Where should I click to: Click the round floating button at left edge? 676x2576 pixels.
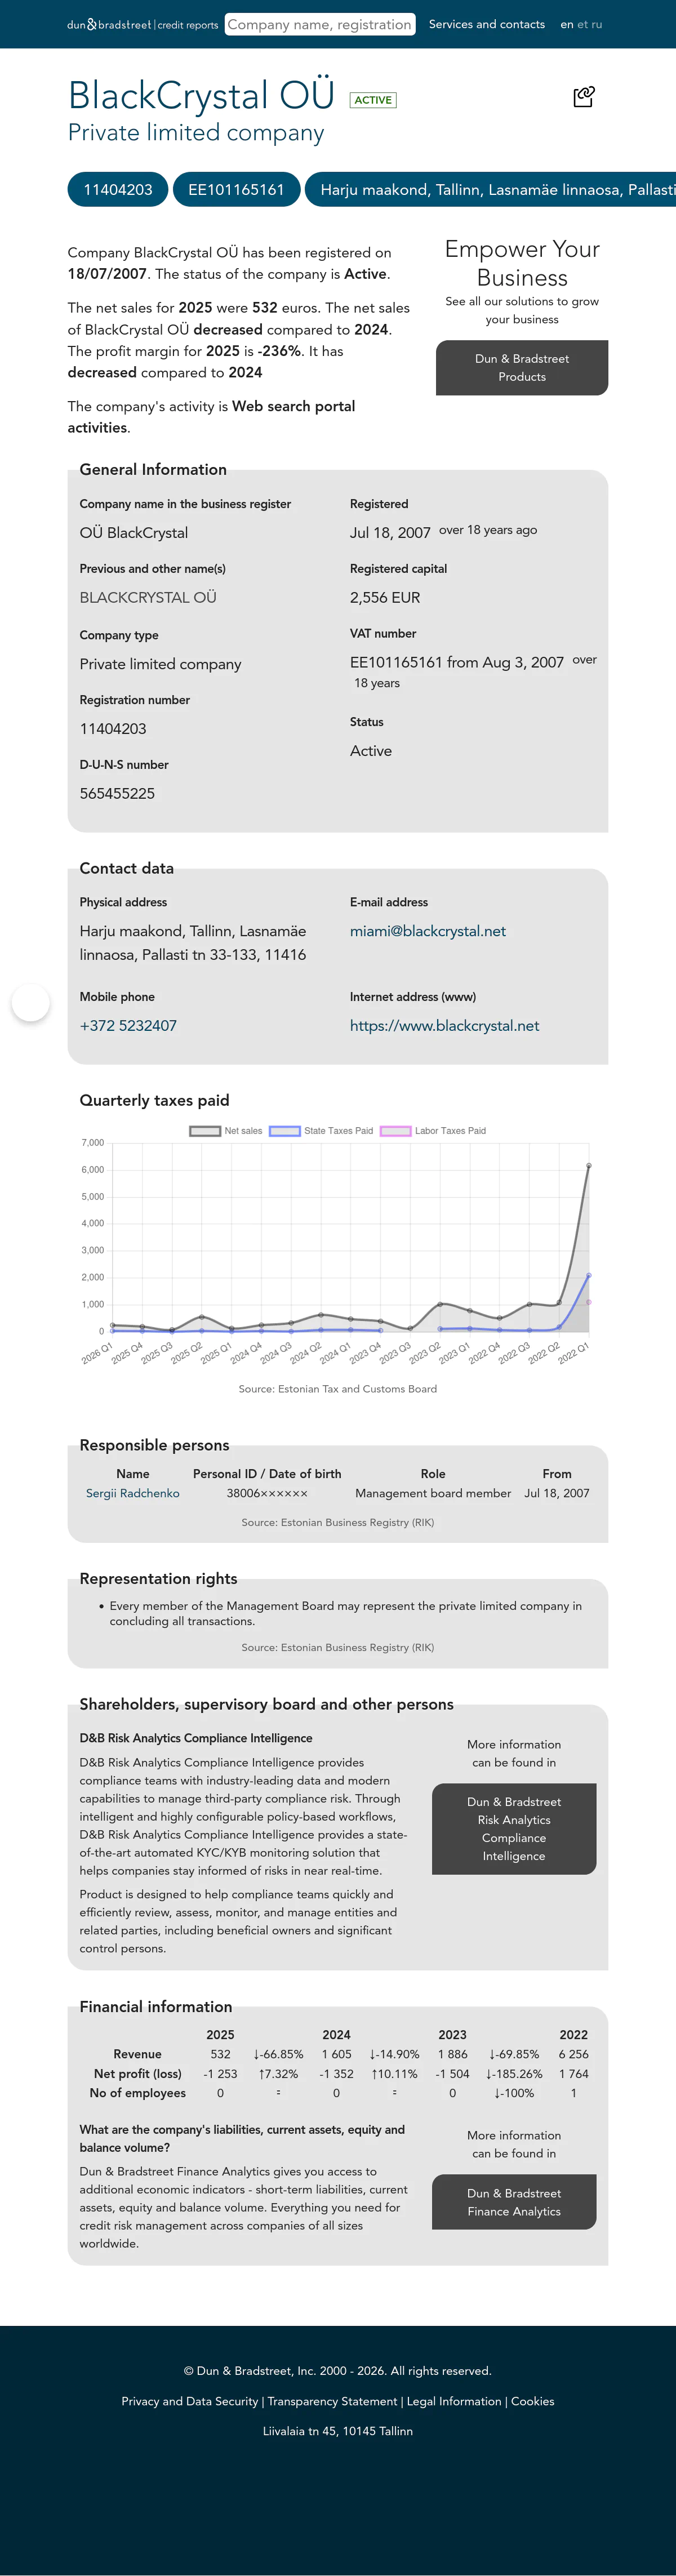click(31, 1002)
